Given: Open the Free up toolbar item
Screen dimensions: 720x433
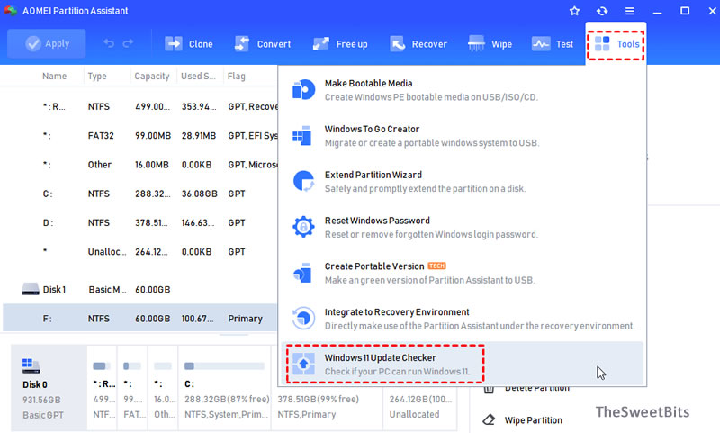Looking at the screenshot, I should [x=340, y=44].
